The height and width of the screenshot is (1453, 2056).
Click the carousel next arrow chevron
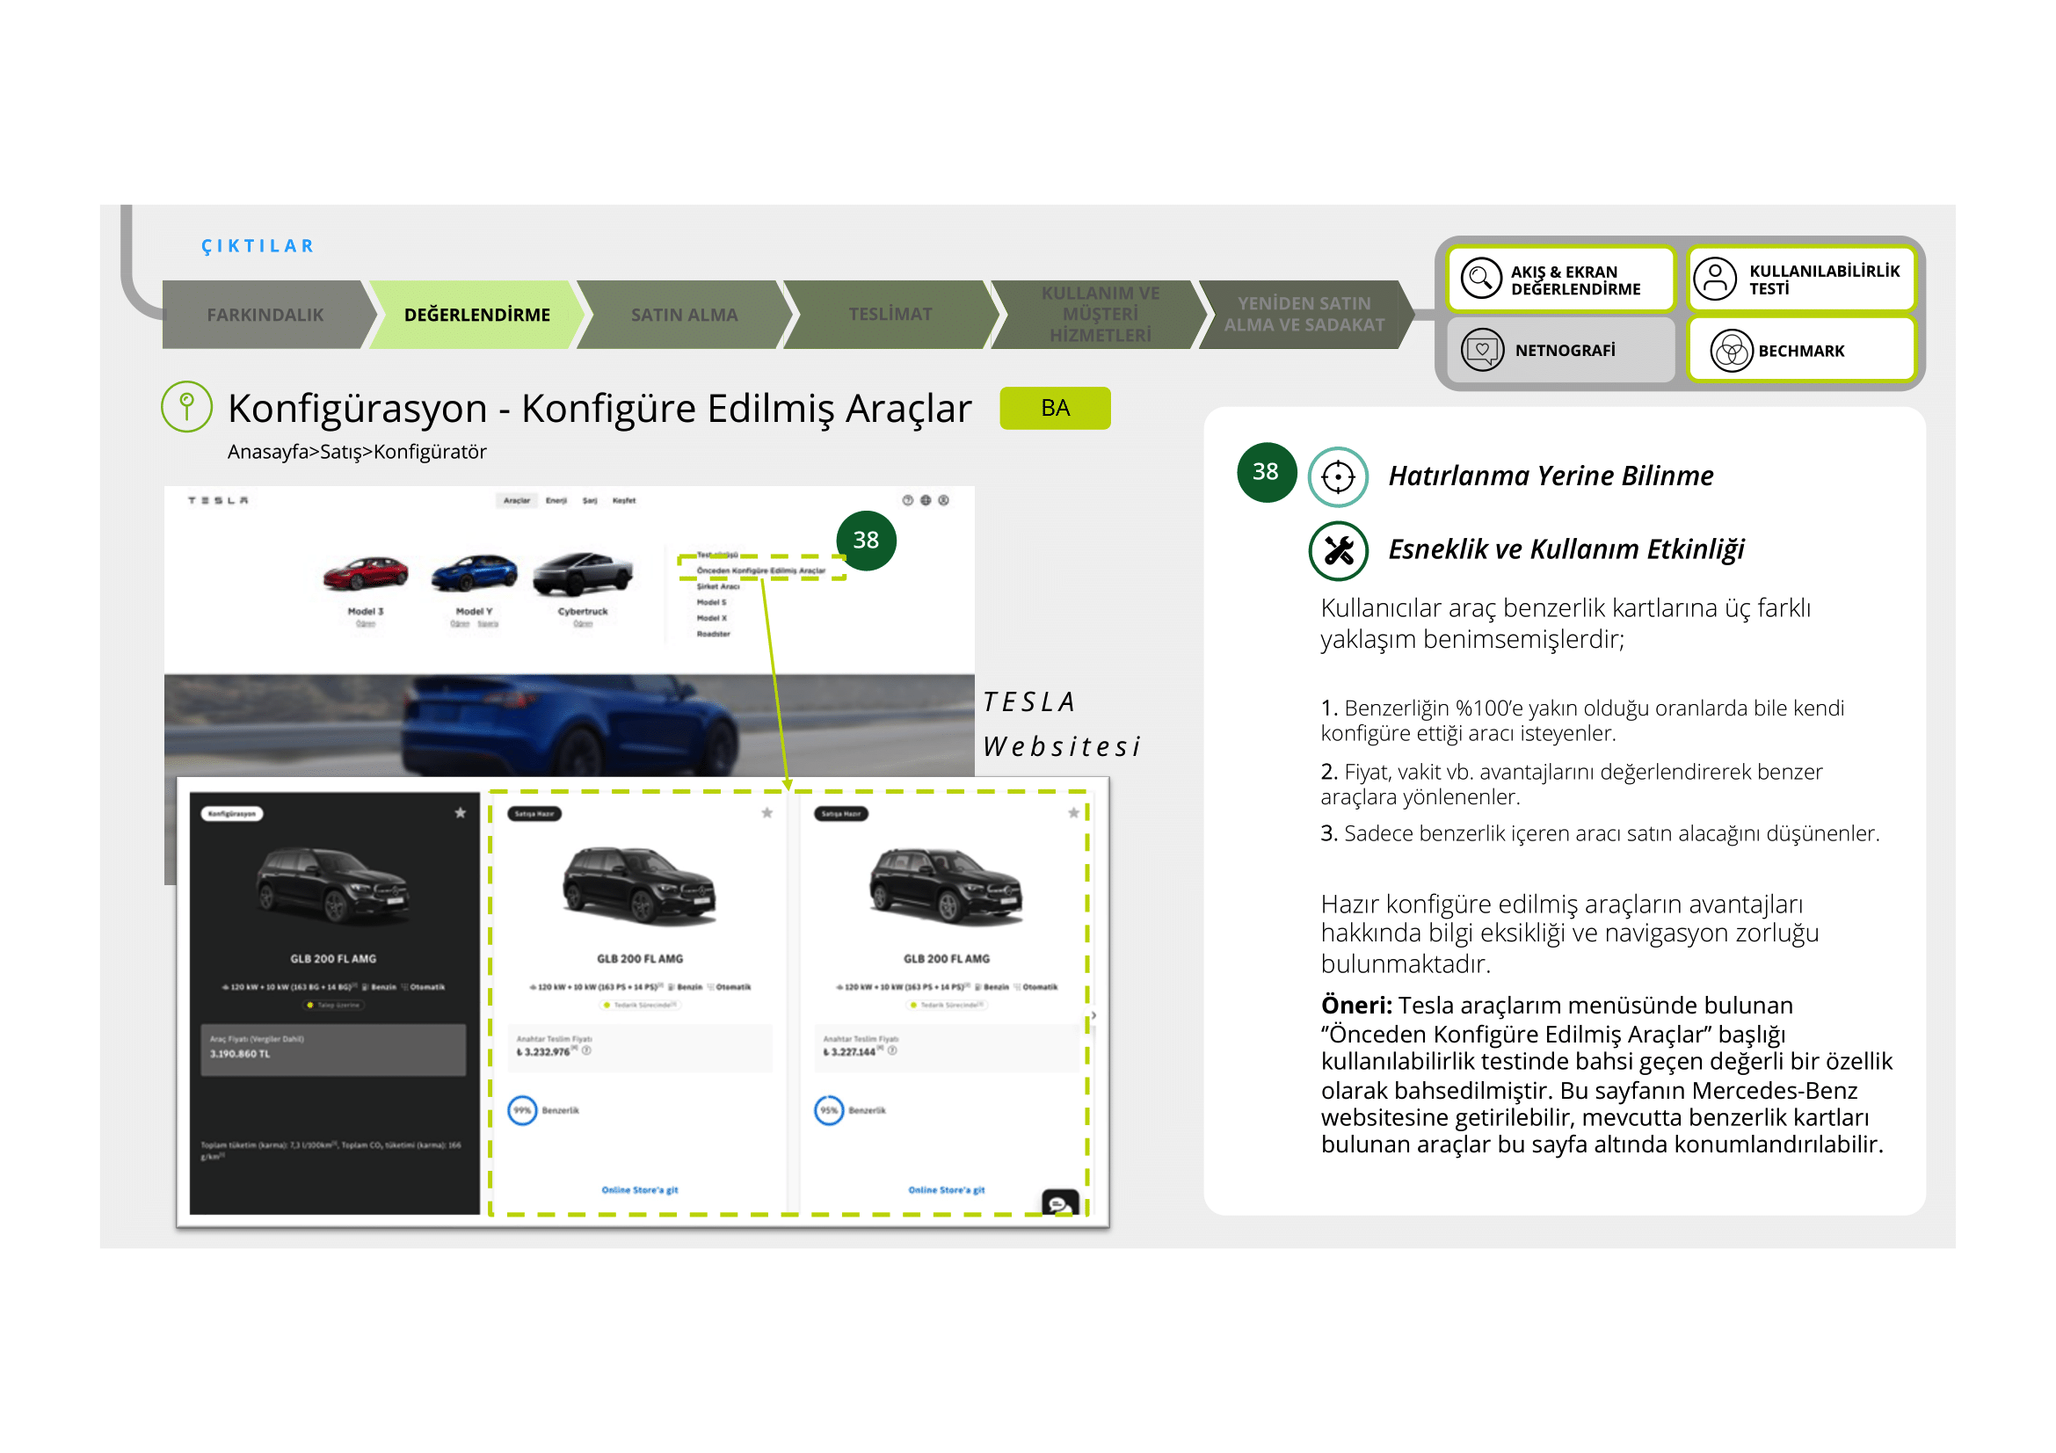1093,1015
